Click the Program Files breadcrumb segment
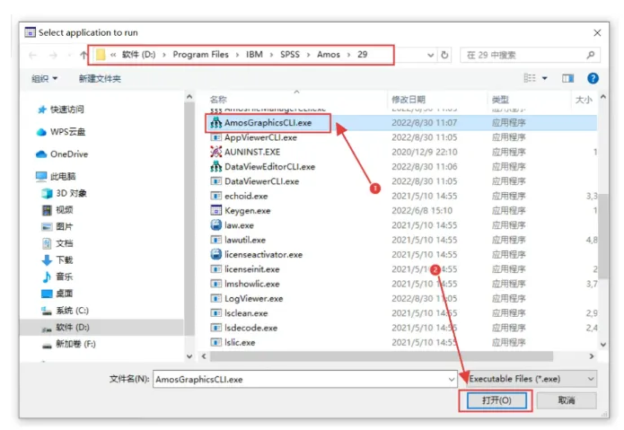This screenshot has width=624, height=430. (x=200, y=55)
